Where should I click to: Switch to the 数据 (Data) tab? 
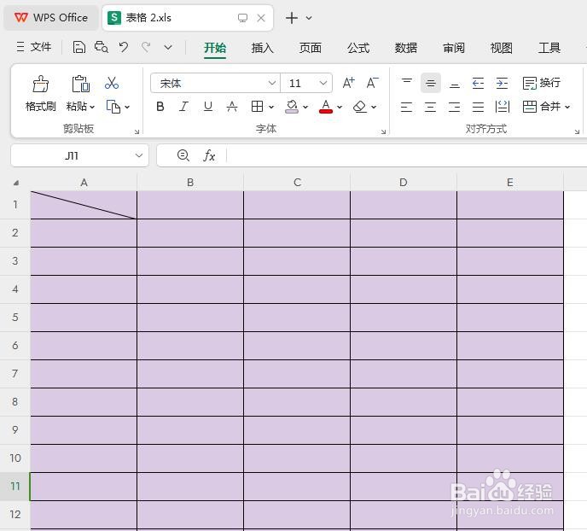[406, 48]
